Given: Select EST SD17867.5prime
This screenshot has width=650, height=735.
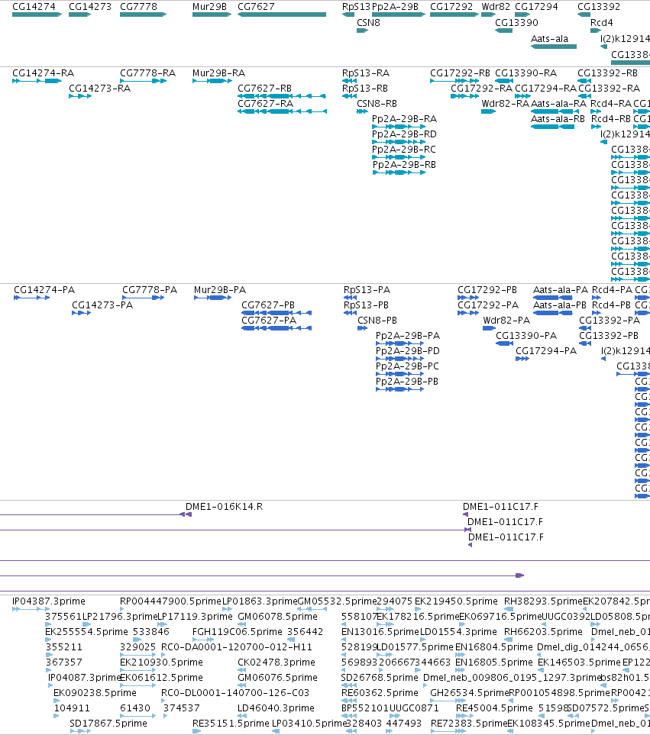Looking at the screenshot, I should (108, 724).
